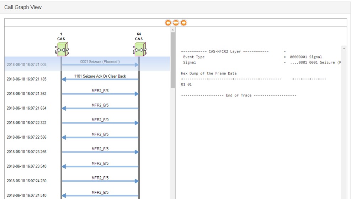352x199 pixels.
Task: Click 'Hex Dump of the Frame Data' line
Action: 209,73
